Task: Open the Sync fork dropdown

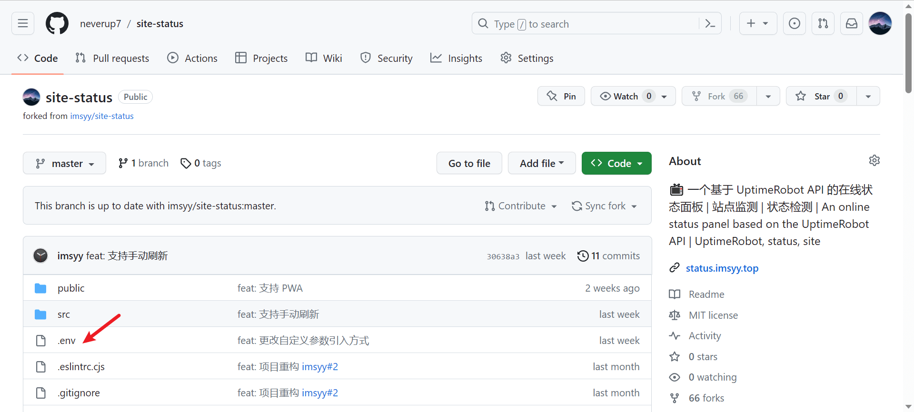Action: coord(604,206)
